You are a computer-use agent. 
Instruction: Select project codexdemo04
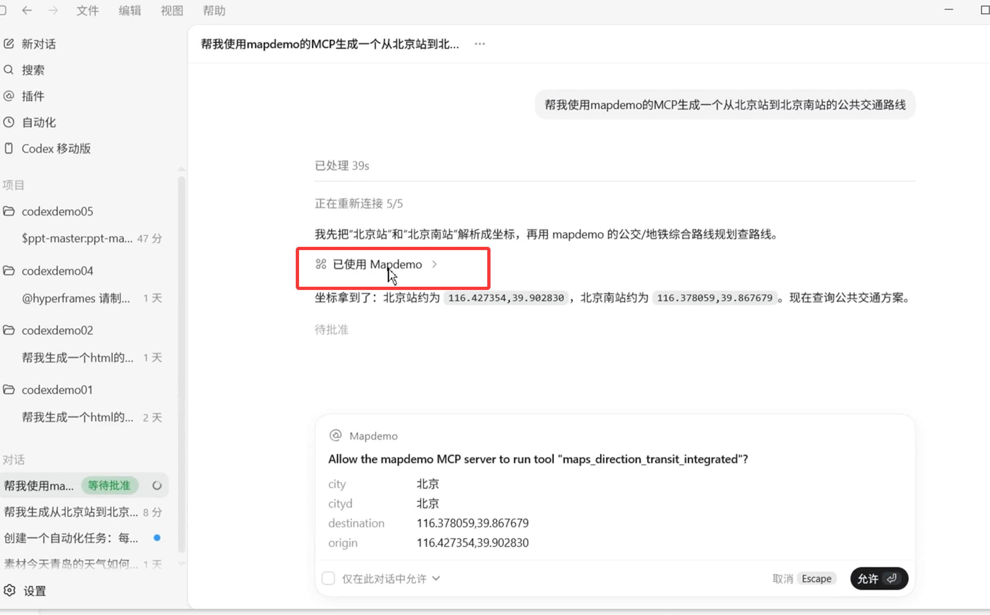pyautogui.click(x=57, y=271)
